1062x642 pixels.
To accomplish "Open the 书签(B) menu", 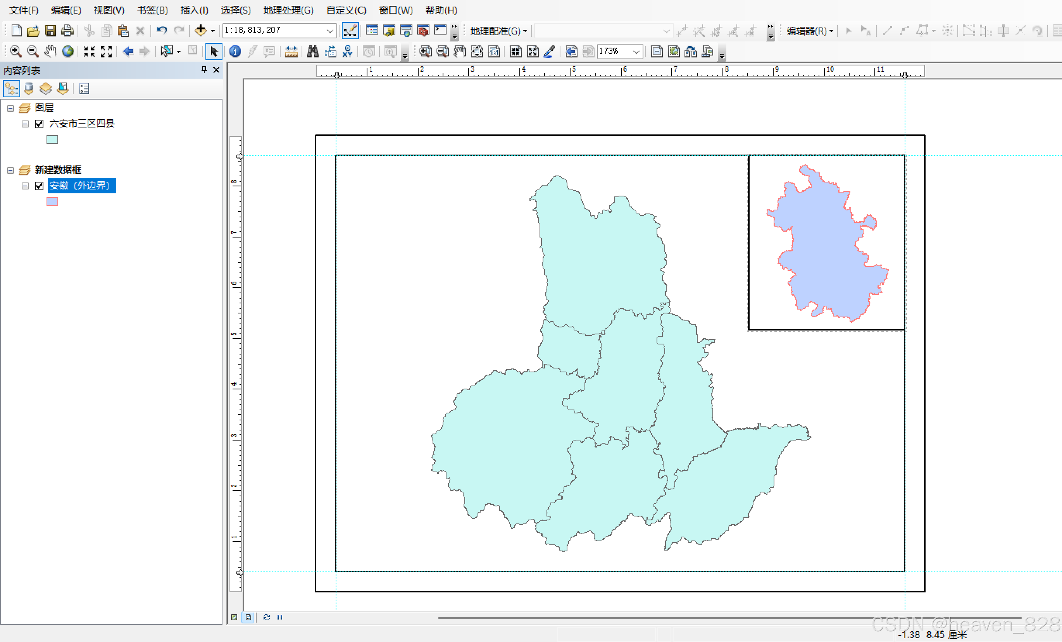I will click(152, 10).
